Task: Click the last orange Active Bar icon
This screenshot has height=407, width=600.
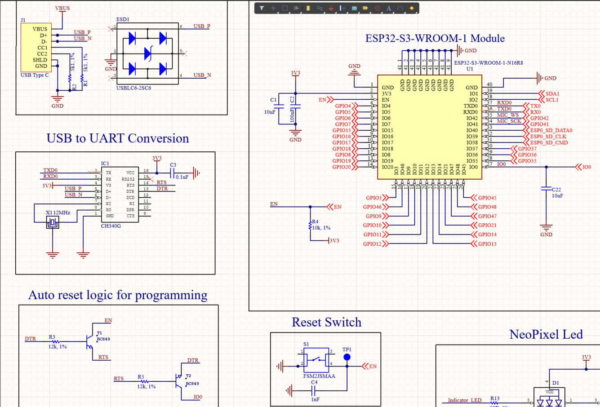Action: click(412, 8)
